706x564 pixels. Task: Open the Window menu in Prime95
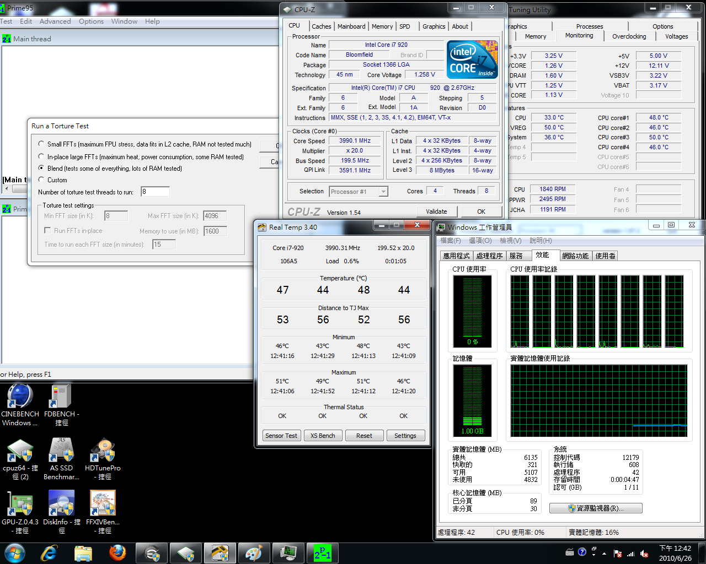[x=124, y=21]
